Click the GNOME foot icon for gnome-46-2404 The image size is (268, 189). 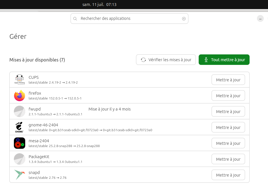point(20,127)
